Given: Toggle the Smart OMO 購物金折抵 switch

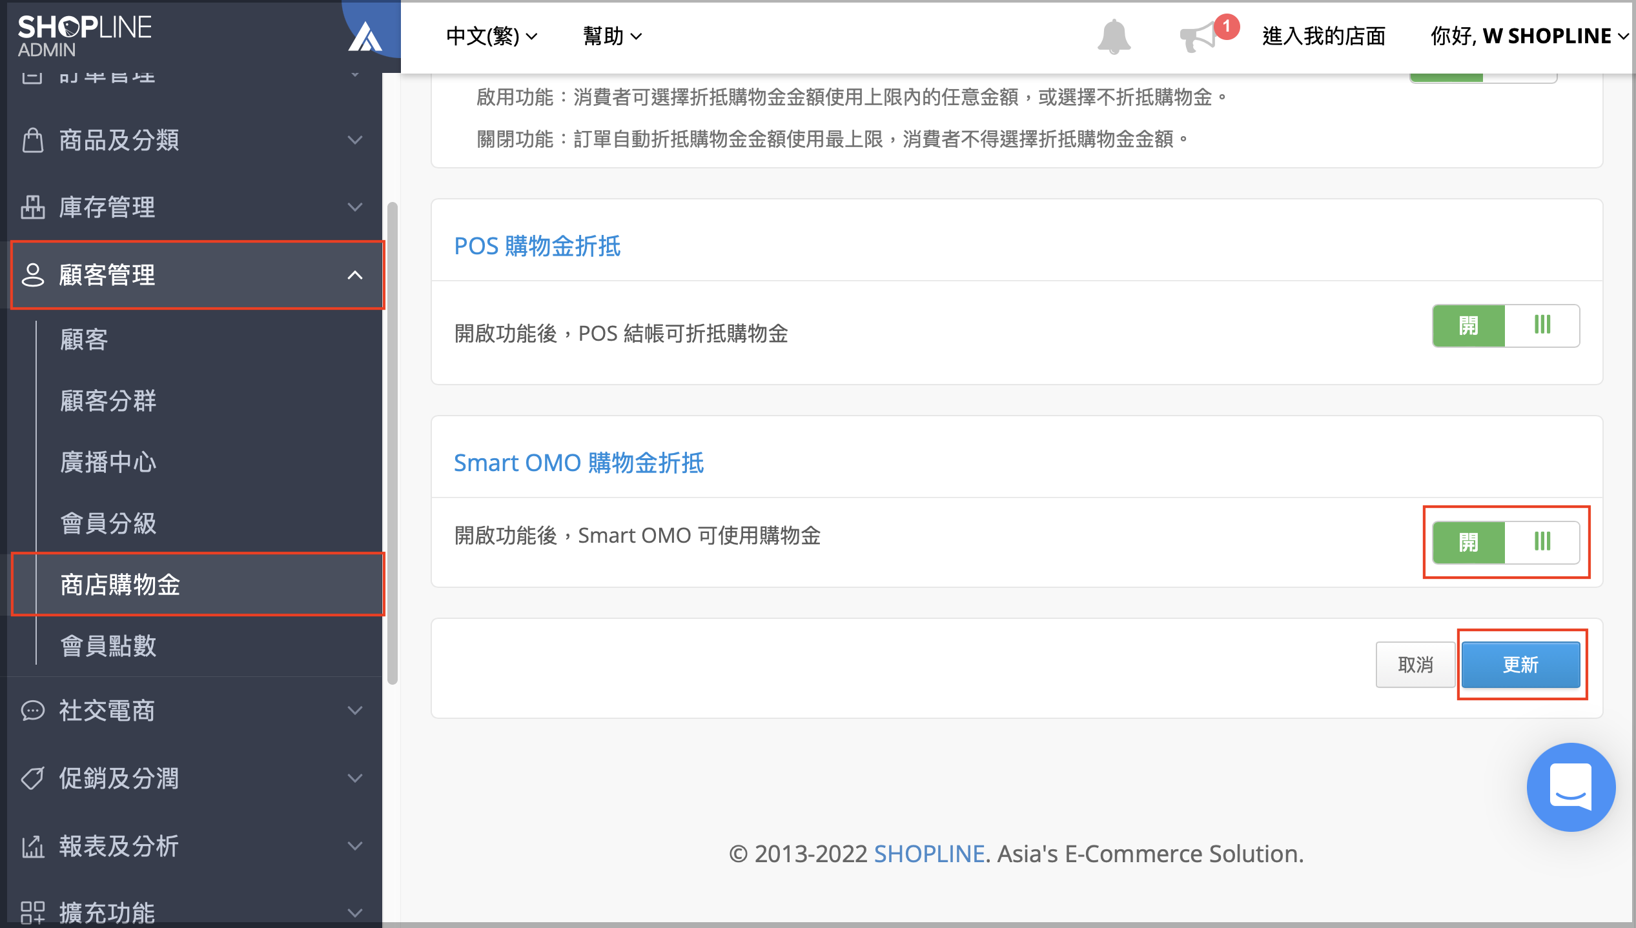Looking at the screenshot, I should tap(1506, 542).
